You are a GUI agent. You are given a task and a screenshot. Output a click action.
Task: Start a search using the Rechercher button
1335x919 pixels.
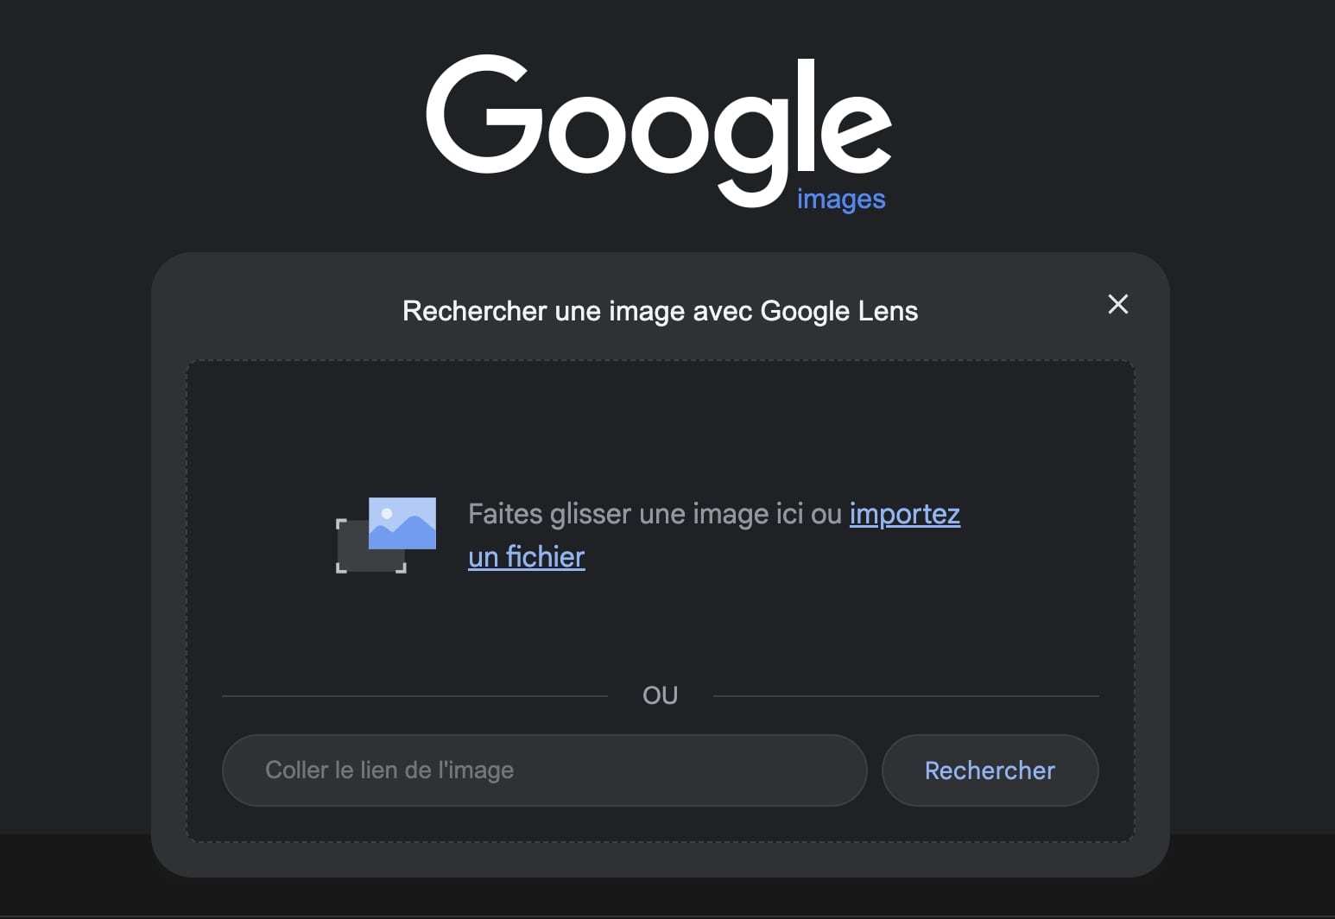(990, 770)
